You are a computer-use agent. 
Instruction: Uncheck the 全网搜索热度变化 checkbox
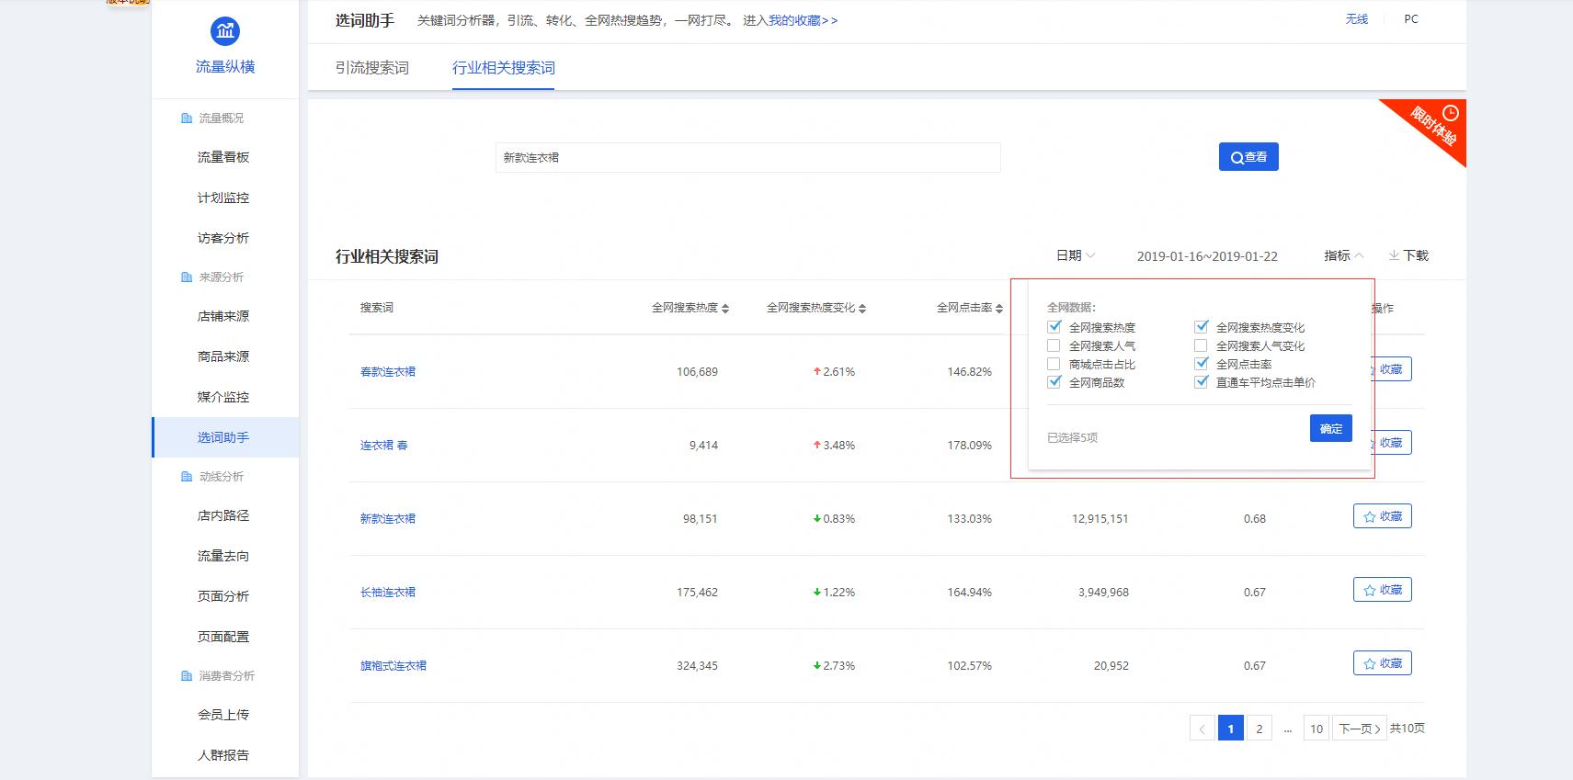[x=1202, y=326]
